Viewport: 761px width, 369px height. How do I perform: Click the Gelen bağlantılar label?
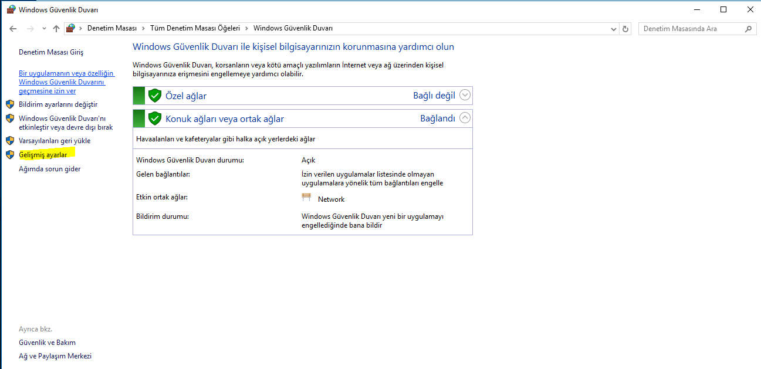pos(163,174)
